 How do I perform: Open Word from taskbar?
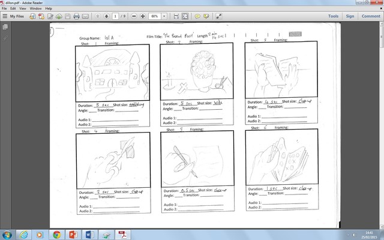[89, 235]
